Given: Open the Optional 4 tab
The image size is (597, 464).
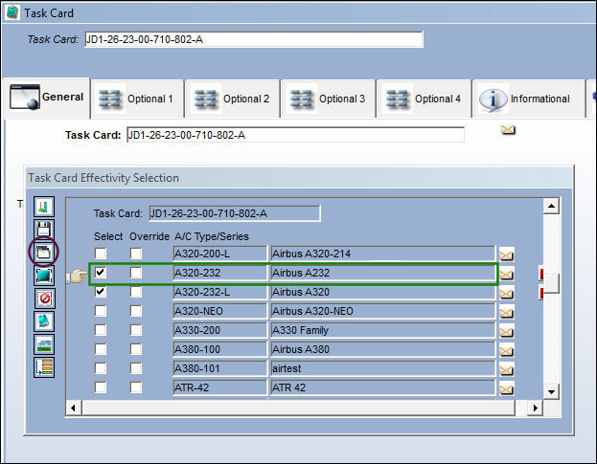Looking at the screenshot, I should pos(425,99).
